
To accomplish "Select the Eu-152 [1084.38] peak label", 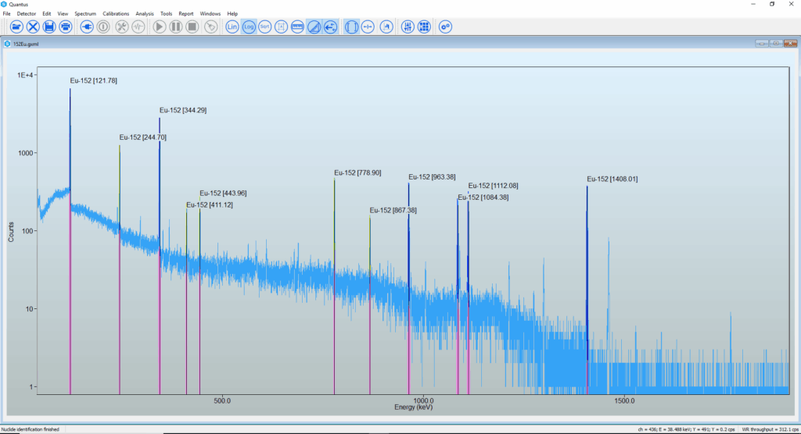I will [483, 197].
